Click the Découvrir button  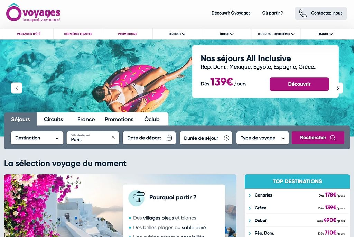click(x=299, y=84)
